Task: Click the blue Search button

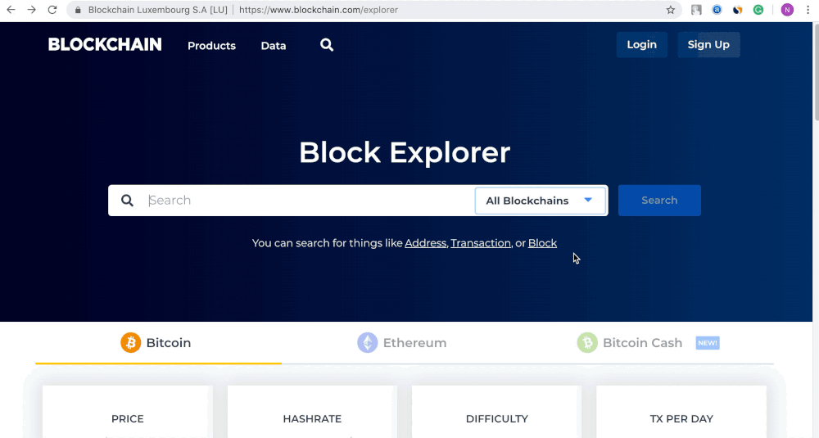Action: coord(659,201)
